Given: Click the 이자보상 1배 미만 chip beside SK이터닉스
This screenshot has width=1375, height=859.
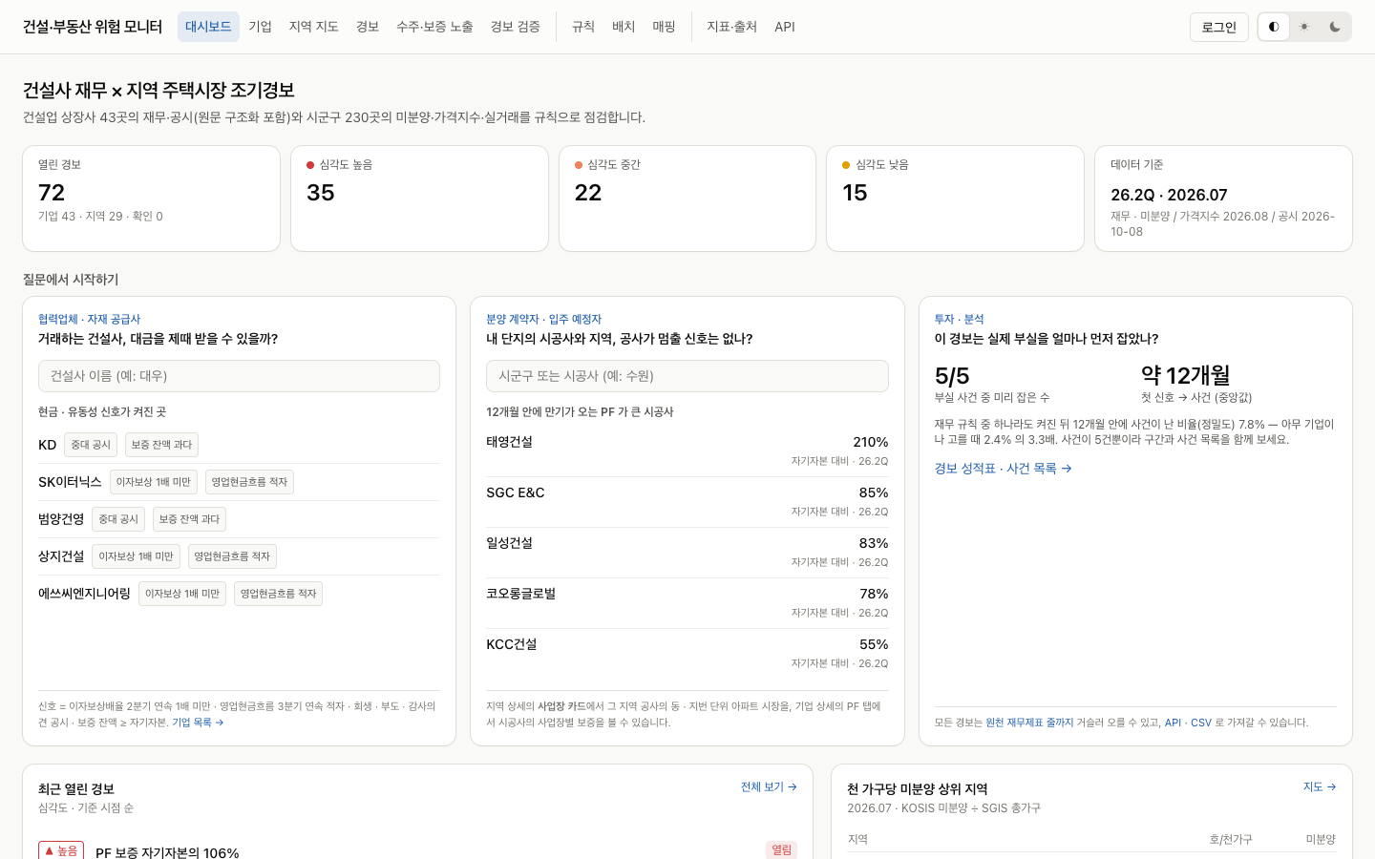Looking at the screenshot, I should click(154, 482).
